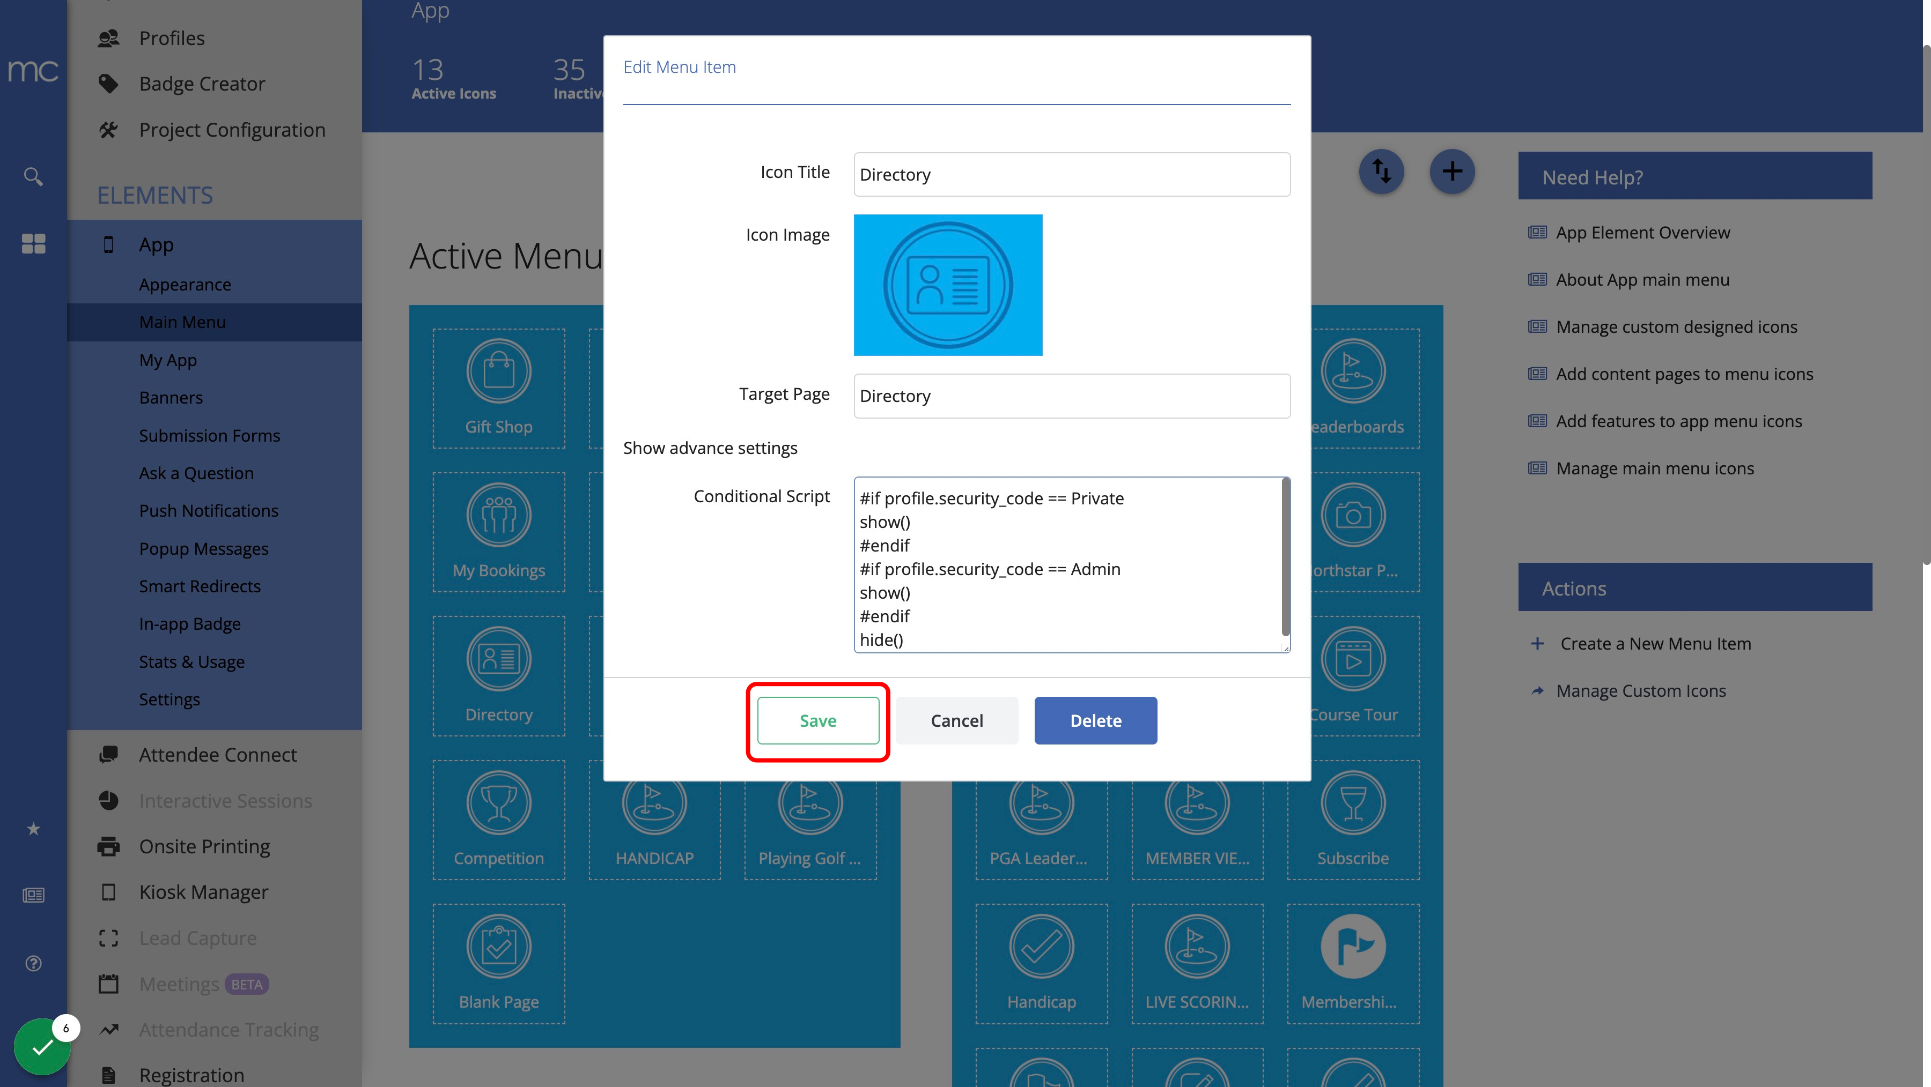Open Attendee Connect section
This screenshot has width=1931, height=1087.
coord(218,754)
